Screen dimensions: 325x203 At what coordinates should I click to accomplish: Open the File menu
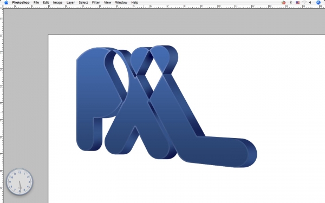click(x=36, y=3)
